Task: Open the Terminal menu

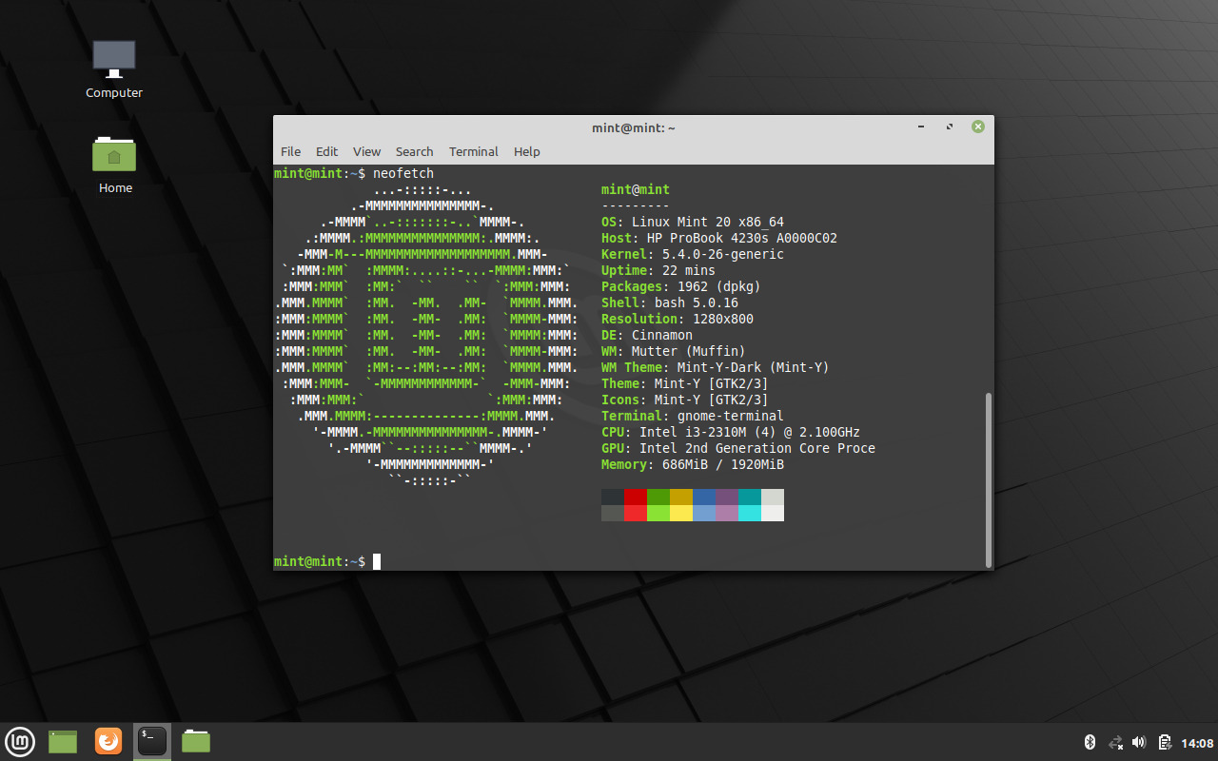Action: click(473, 151)
